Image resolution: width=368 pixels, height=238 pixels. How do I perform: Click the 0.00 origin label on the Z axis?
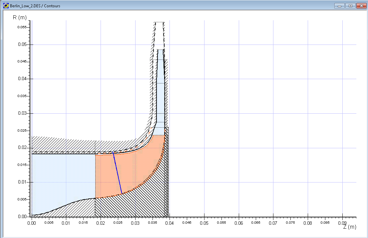point(32,222)
